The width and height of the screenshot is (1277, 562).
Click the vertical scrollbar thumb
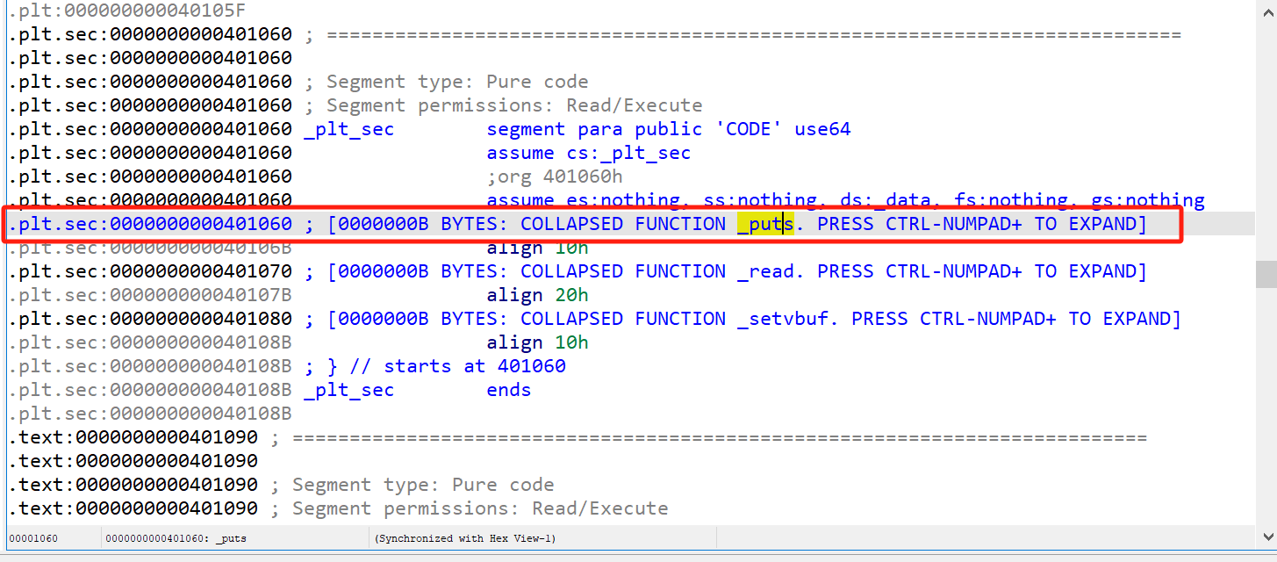(x=1266, y=275)
